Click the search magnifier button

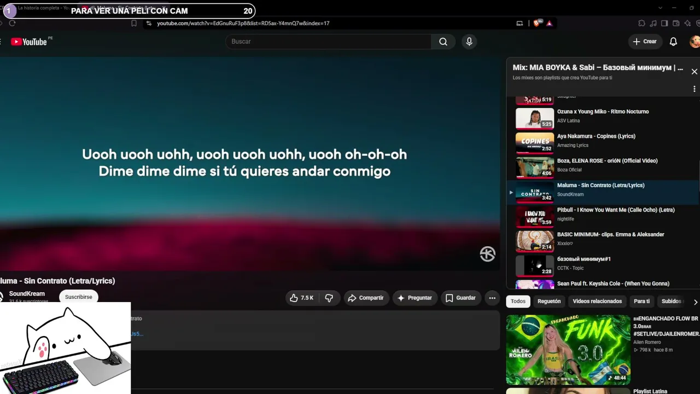click(x=443, y=42)
